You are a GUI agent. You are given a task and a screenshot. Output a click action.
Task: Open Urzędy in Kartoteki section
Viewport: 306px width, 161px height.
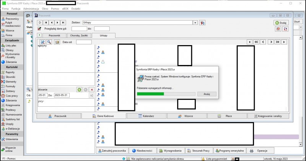pos(7,124)
